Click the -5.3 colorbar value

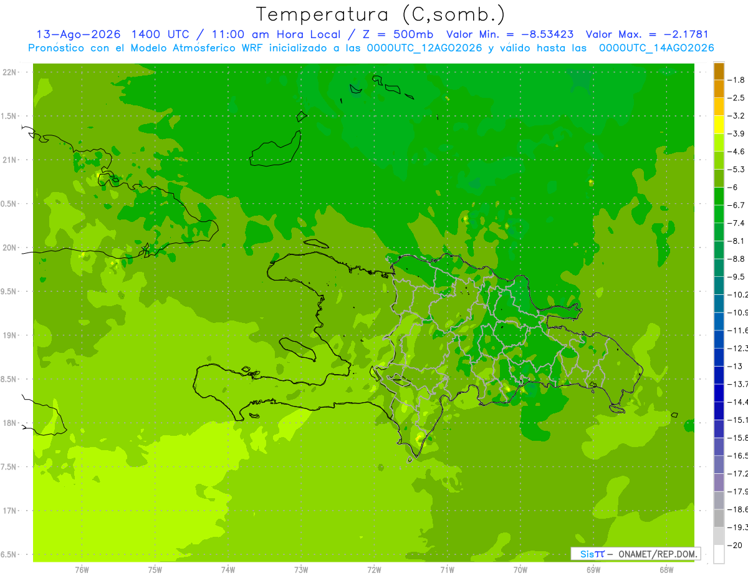736,169
